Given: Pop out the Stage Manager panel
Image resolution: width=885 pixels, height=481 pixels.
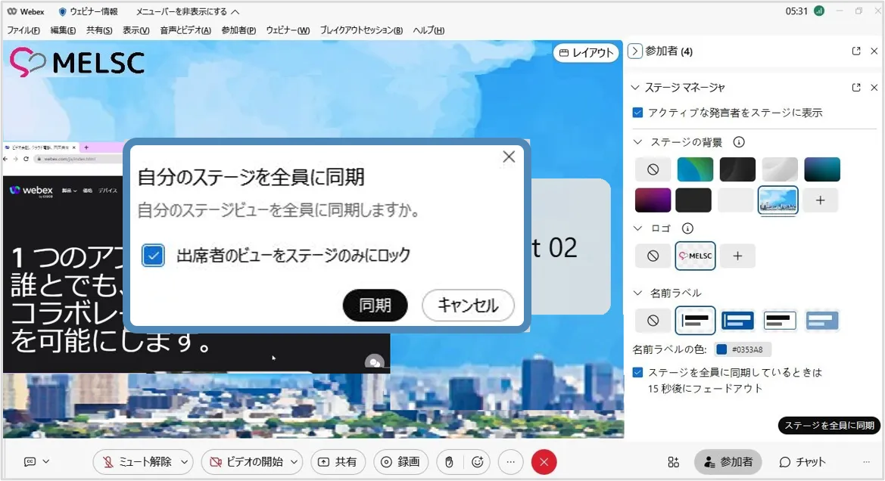Looking at the screenshot, I should tap(856, 88).
